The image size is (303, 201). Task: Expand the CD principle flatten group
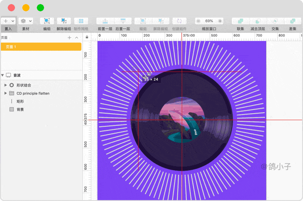click(x=5, y=93)
